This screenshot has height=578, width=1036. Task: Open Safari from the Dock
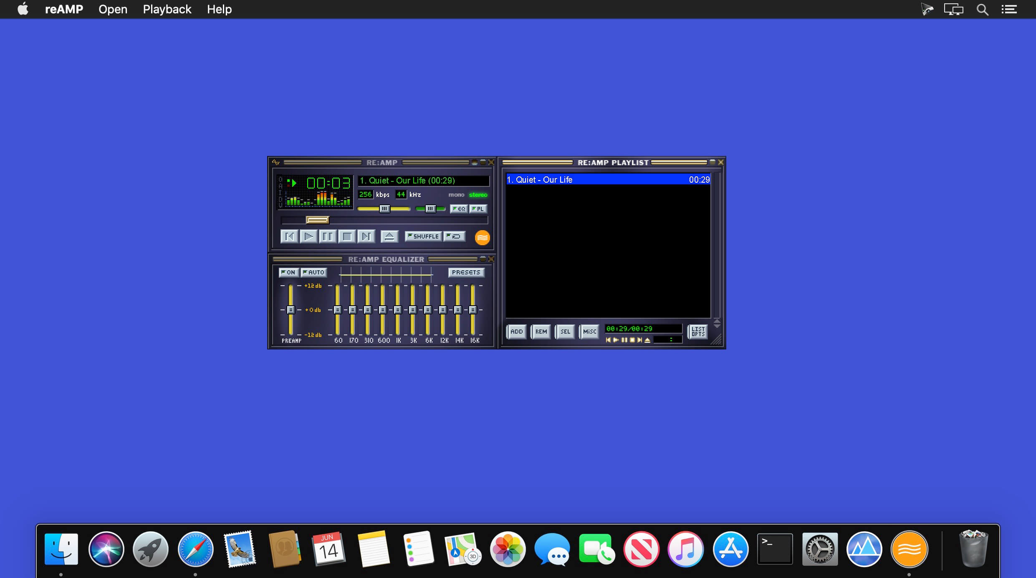[x=195, y=549]
